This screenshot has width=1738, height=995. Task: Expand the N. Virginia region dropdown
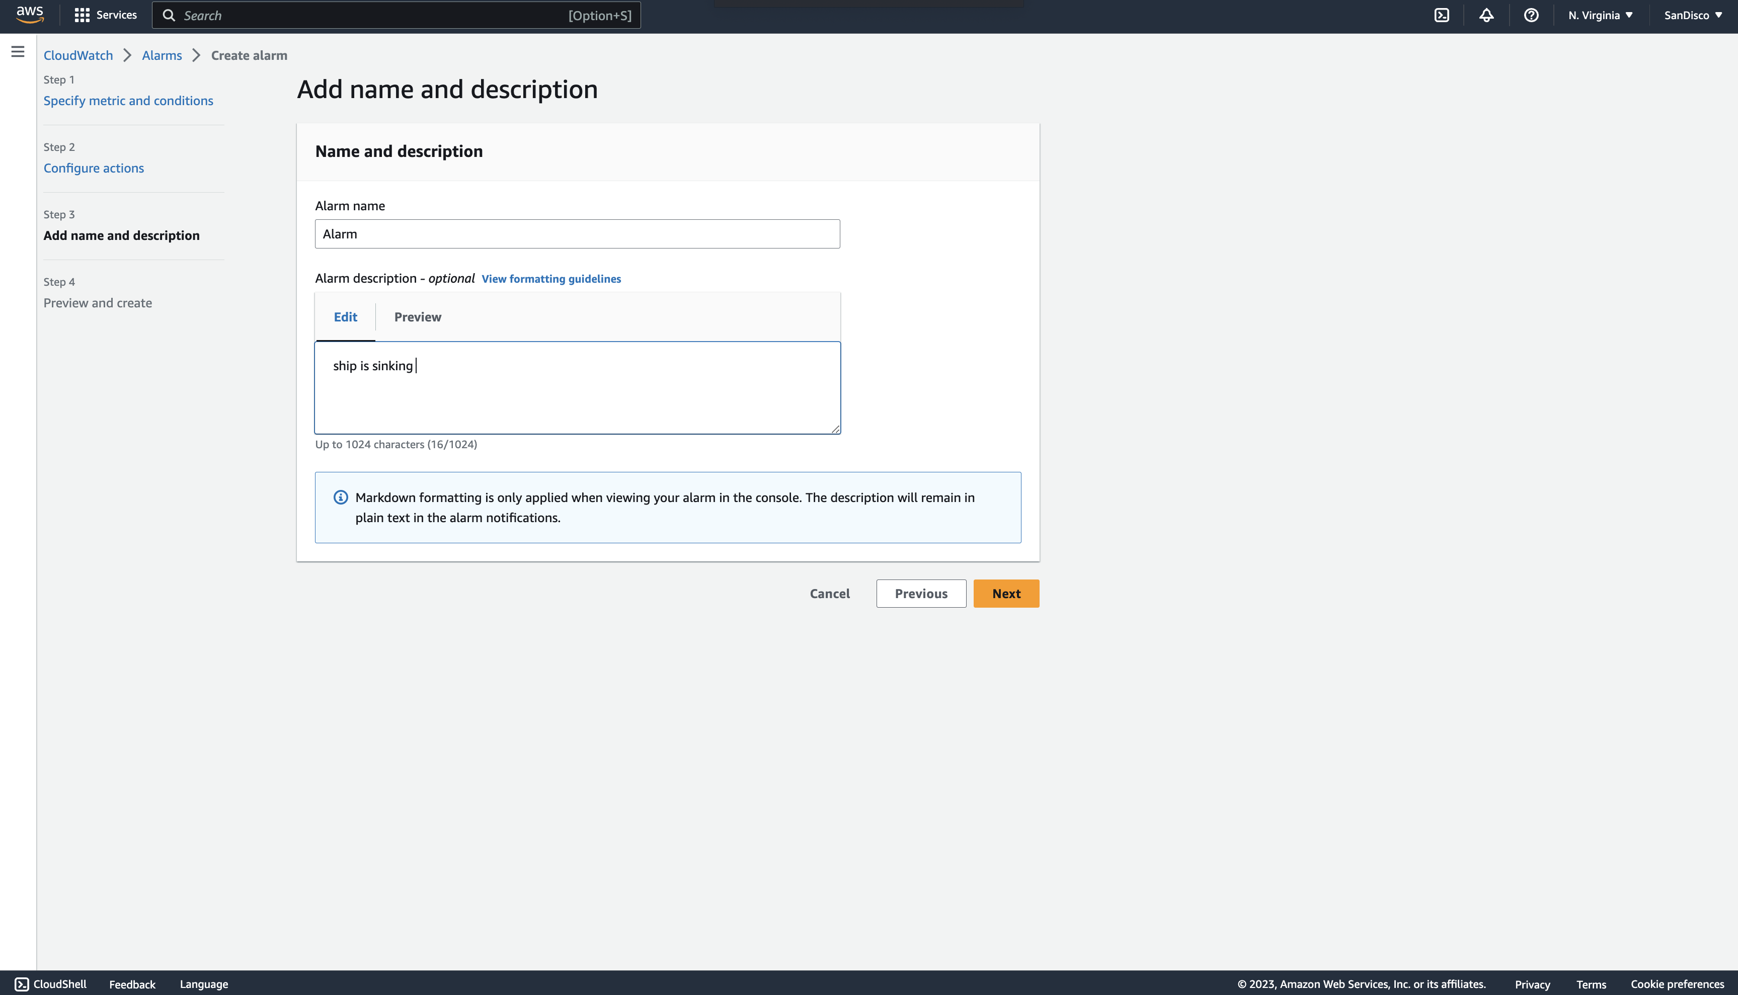(x=1600, y=15)
